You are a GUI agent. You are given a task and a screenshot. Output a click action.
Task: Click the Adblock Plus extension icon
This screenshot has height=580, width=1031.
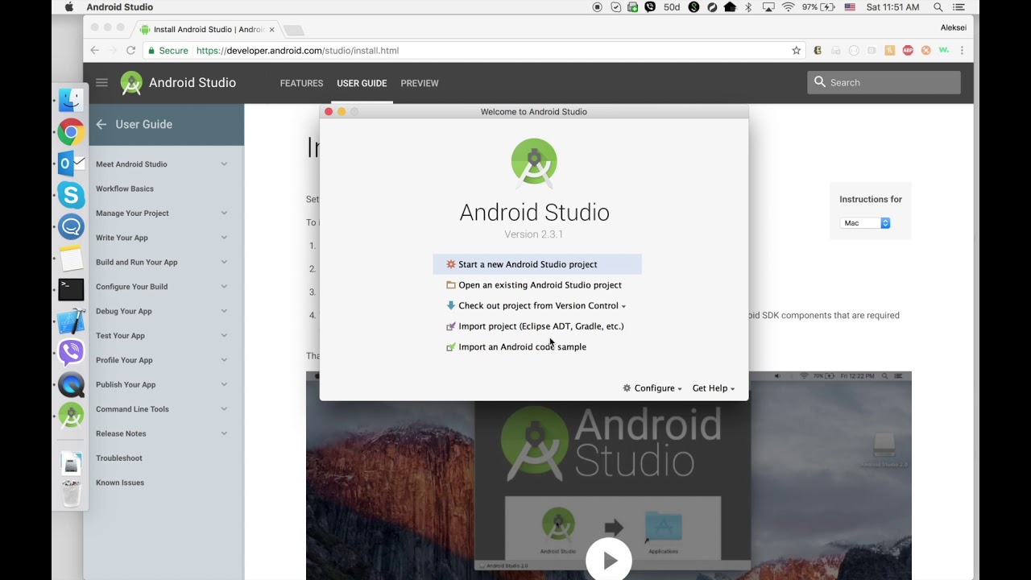[908, 50]
